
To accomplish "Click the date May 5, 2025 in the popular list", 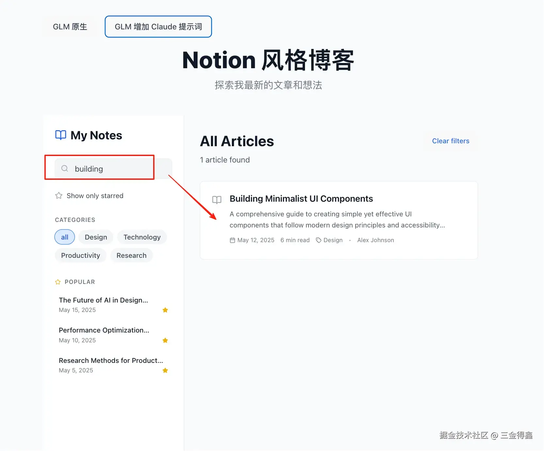I will [x=76, y=370].
